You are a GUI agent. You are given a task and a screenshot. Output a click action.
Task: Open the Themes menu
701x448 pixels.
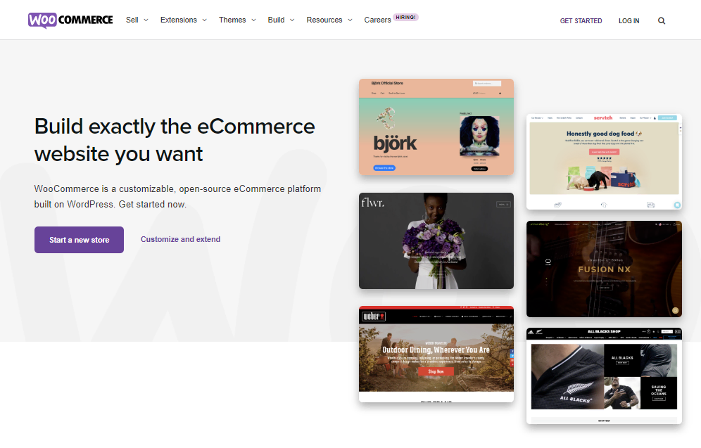coord(232,20)
